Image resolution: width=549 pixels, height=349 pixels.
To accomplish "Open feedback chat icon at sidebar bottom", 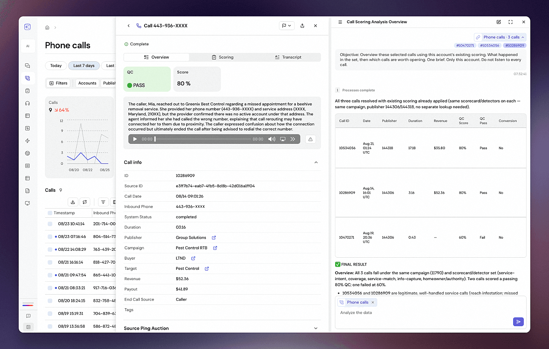I will 28,316.
